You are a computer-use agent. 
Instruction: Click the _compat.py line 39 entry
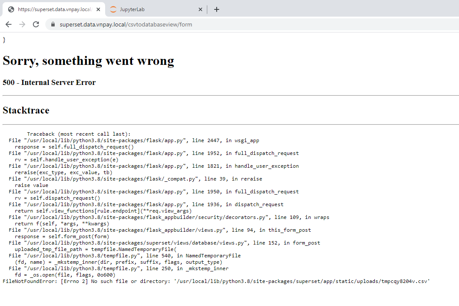(x=135, y=179)
